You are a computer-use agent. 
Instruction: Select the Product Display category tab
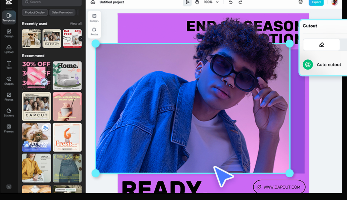pos(35,12)
